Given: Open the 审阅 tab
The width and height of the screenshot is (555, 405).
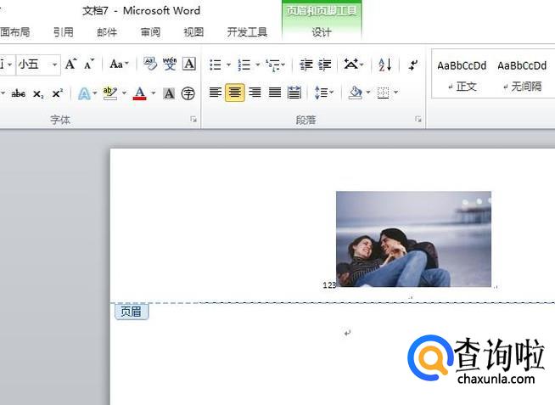Looking at the screenshot, I should pyautogui.click(x=150, y=32).
